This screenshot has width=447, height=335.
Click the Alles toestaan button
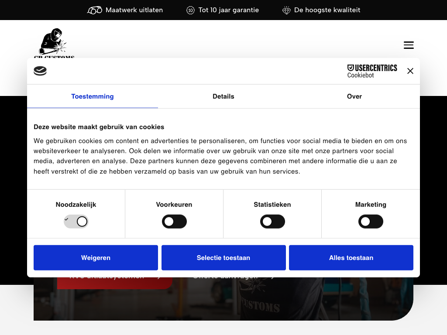tap(351, 257)
